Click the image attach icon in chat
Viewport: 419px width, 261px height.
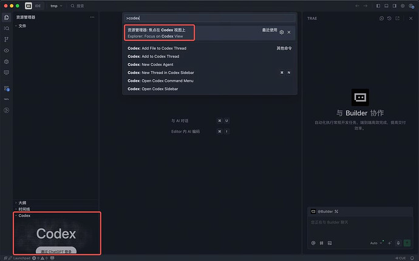click(x=330, y=243)
